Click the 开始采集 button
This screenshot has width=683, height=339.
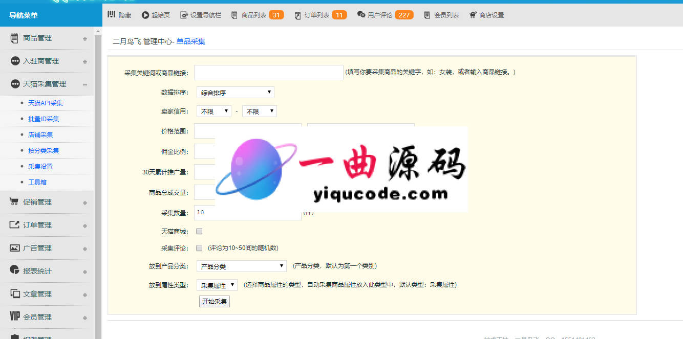[215, 301]
